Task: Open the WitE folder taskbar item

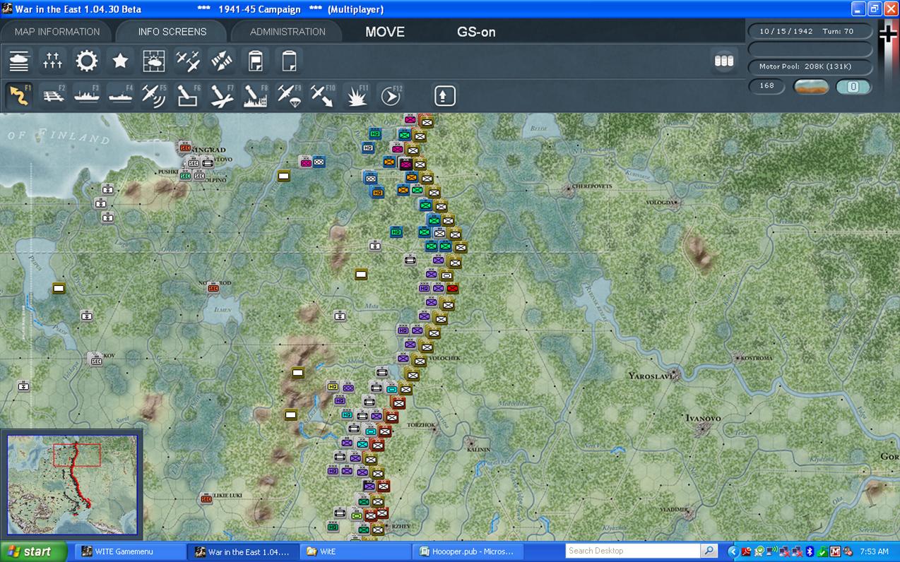Action: click(355, 551)
